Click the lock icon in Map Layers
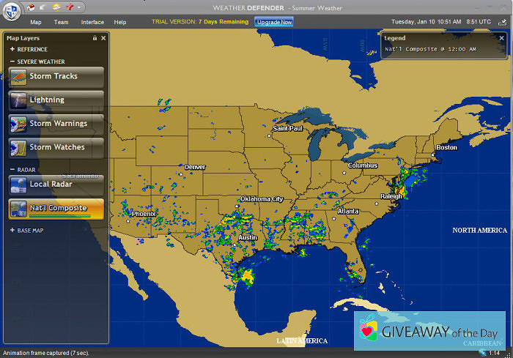Screen dimensions: 513x358 (x=95, y=37)
